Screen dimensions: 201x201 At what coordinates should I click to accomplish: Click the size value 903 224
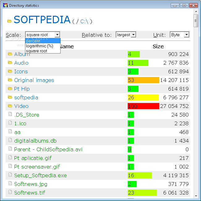pyautogui.click(x=178, y=54)
